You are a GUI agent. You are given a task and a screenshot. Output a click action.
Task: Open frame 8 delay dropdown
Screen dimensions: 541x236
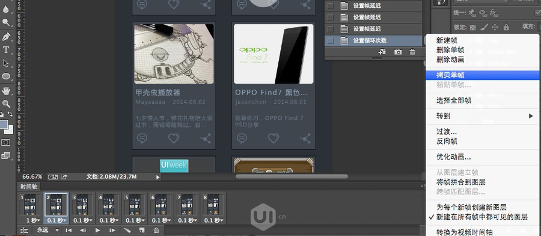tap(213, 220)
